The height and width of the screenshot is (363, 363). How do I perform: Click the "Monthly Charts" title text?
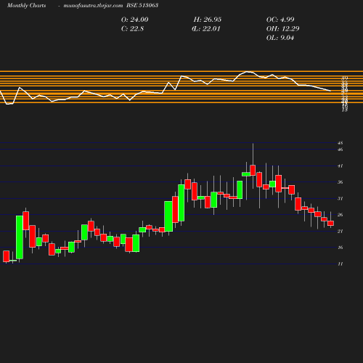[26, 6]
